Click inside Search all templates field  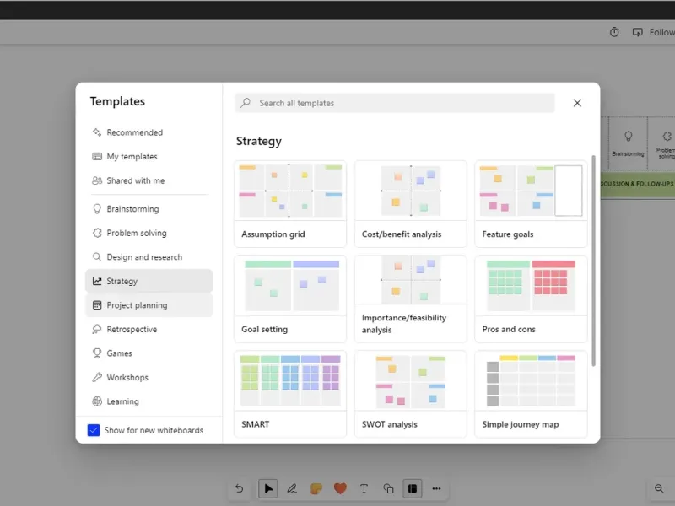coord(395,103)
